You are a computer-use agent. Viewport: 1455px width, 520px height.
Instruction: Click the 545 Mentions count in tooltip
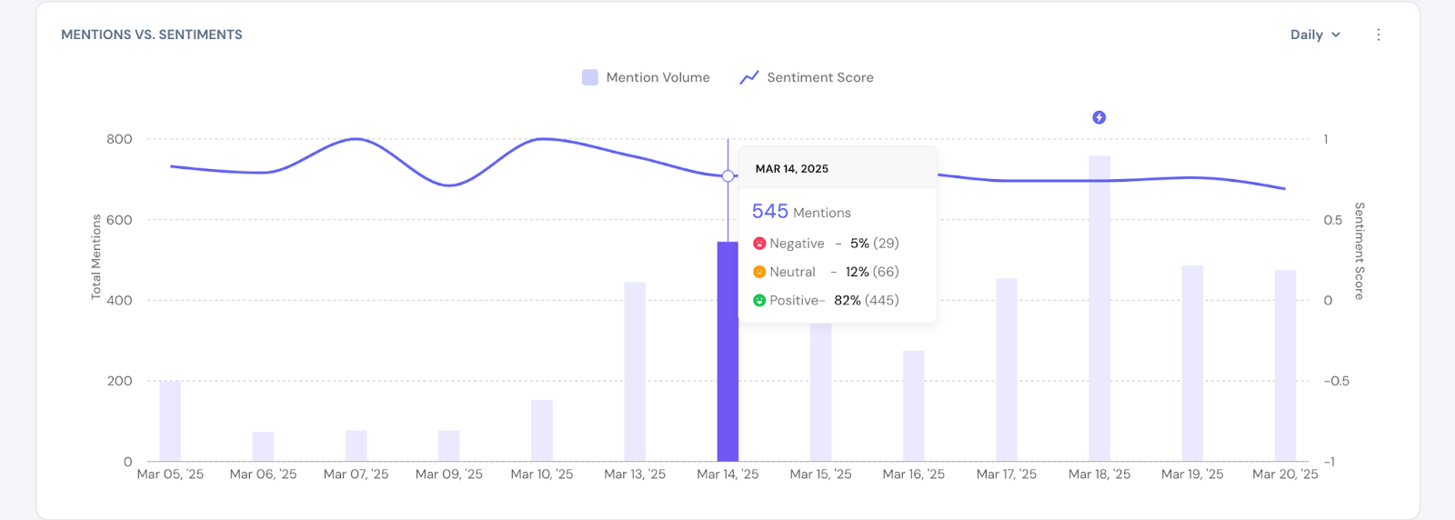769,212
